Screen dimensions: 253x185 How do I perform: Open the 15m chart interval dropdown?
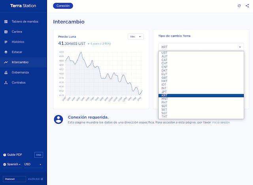click(x=136, y=37)
